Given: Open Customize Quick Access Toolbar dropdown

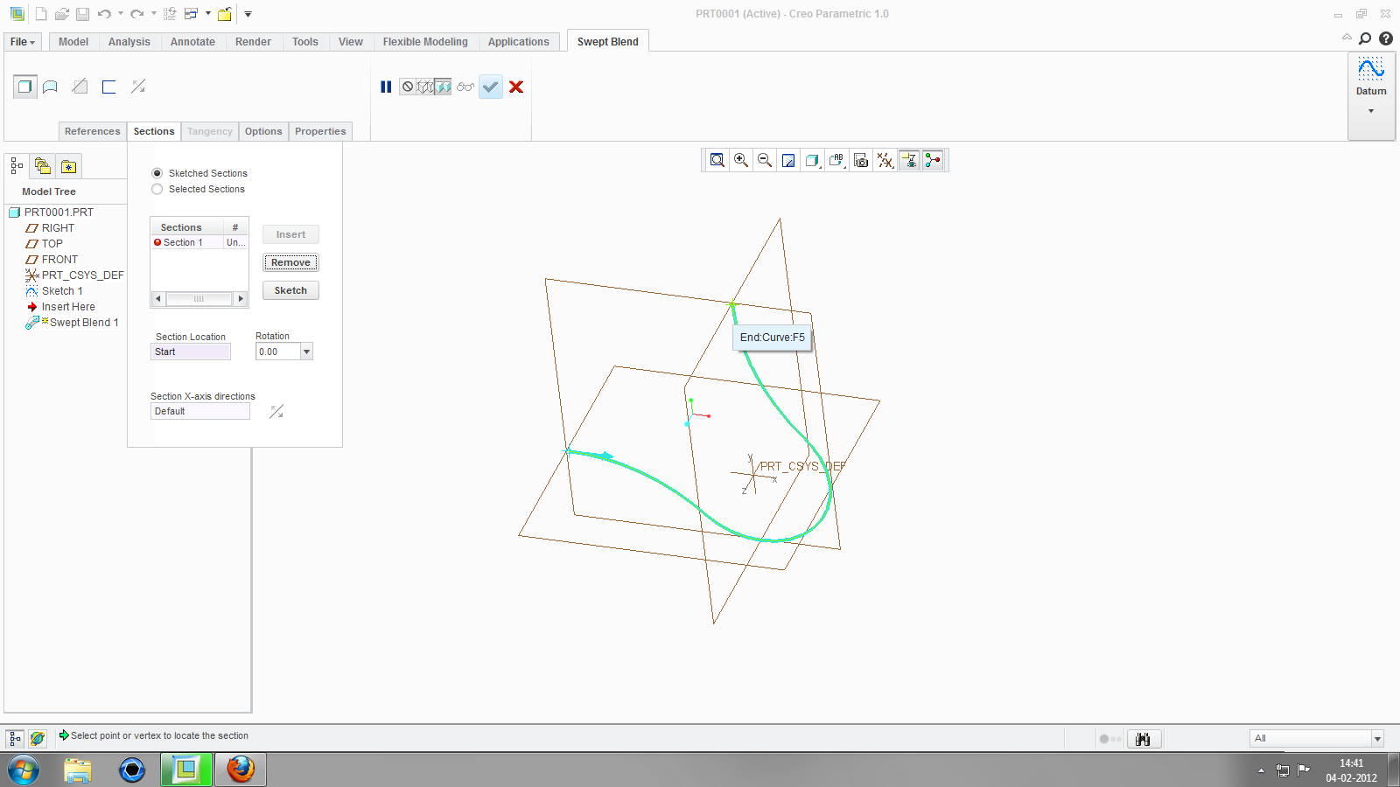Looking at the screenshot, I should (x=248, y=14).
